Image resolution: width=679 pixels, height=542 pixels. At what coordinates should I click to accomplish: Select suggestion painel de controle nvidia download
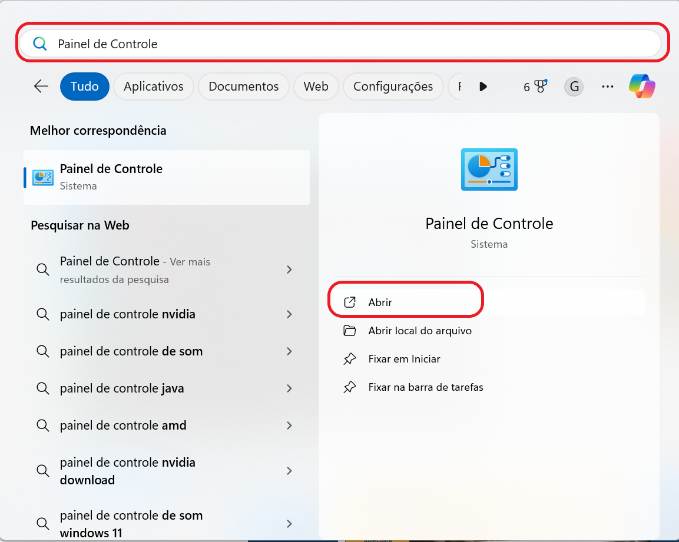[x=167, y=471]
